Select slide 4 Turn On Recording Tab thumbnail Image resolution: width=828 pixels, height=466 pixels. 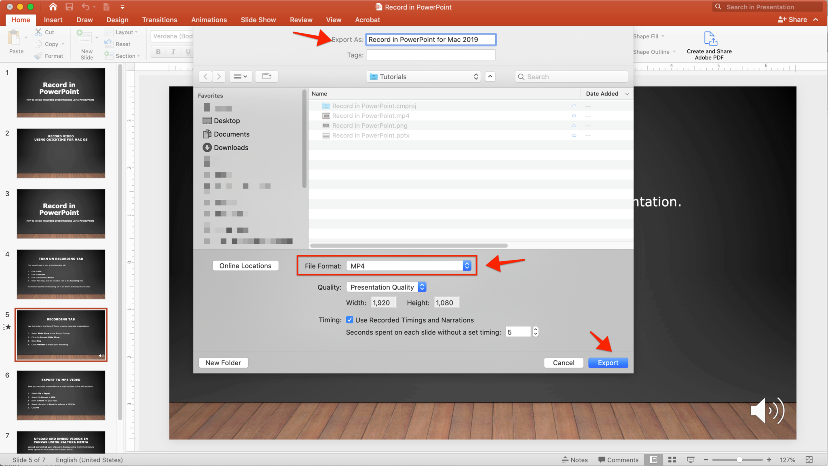coord(61,274)
